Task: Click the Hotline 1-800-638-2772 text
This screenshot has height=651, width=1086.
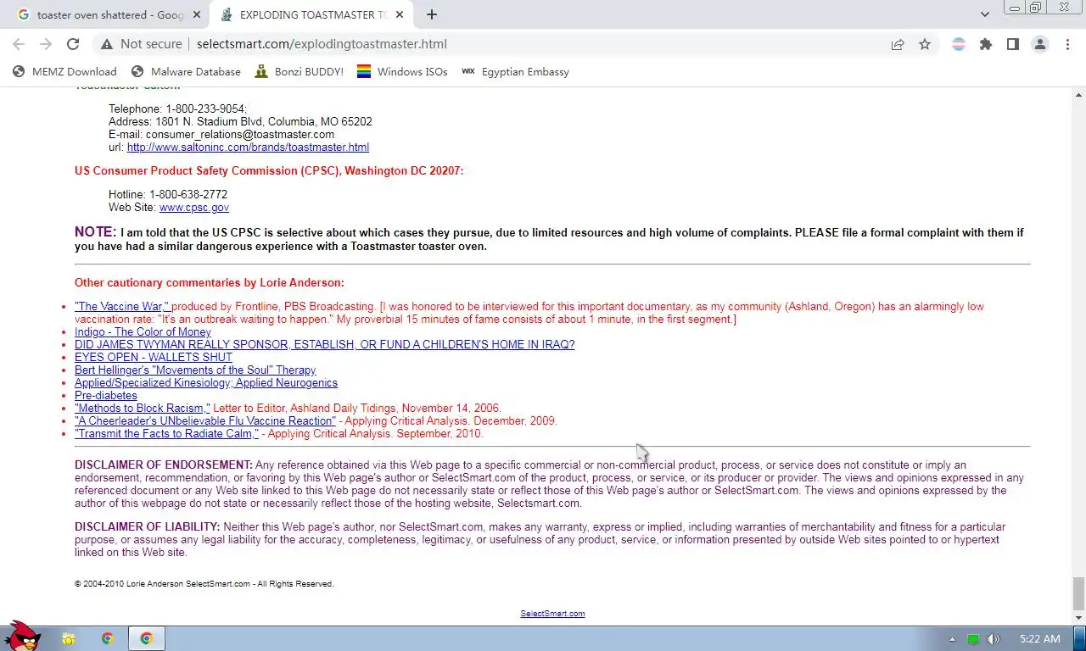Action: tap(168, 195)
